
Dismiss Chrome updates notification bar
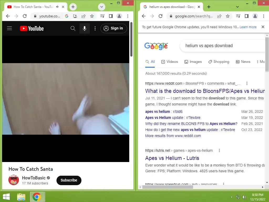pos(263,27)
